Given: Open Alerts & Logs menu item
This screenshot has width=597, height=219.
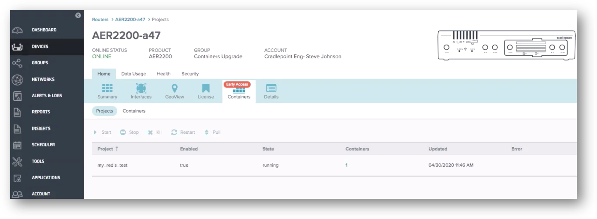Looking at the screenshot, I should pos(47,96).
